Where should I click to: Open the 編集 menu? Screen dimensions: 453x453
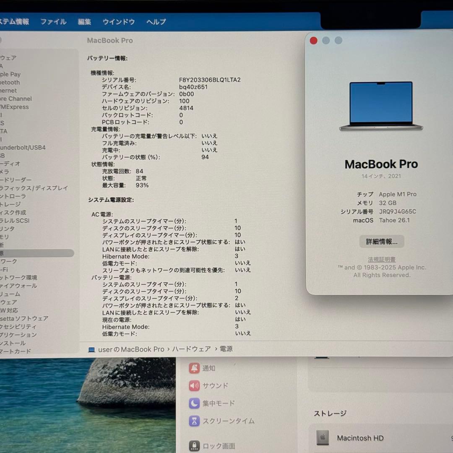coord(84,22)
